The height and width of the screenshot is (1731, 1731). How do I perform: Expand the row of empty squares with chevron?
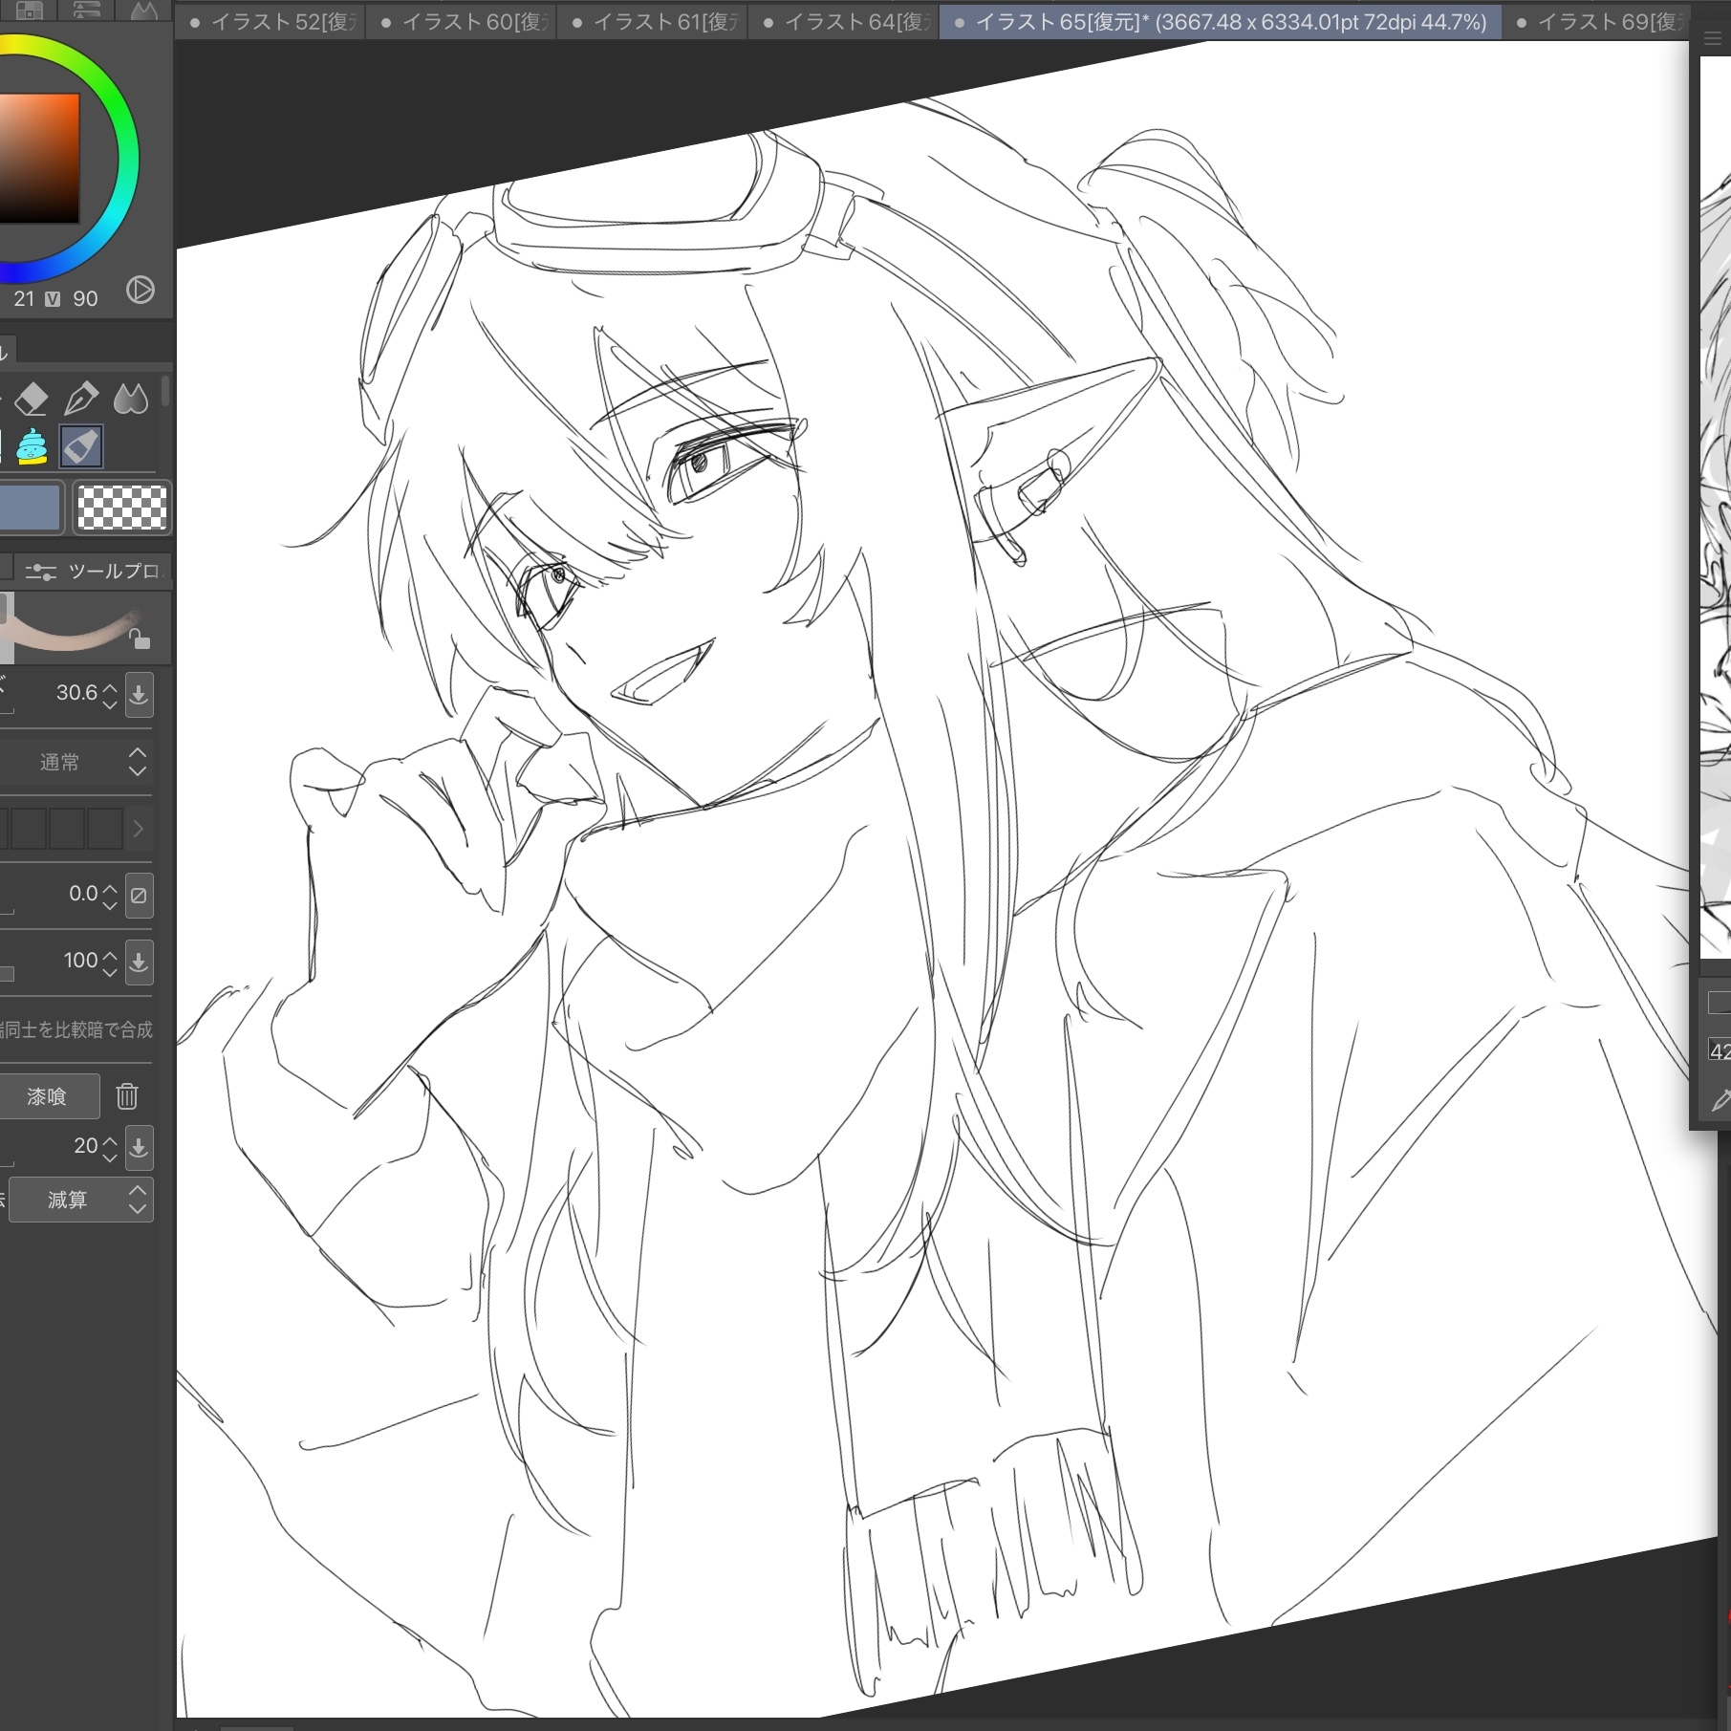click(138, 829)
